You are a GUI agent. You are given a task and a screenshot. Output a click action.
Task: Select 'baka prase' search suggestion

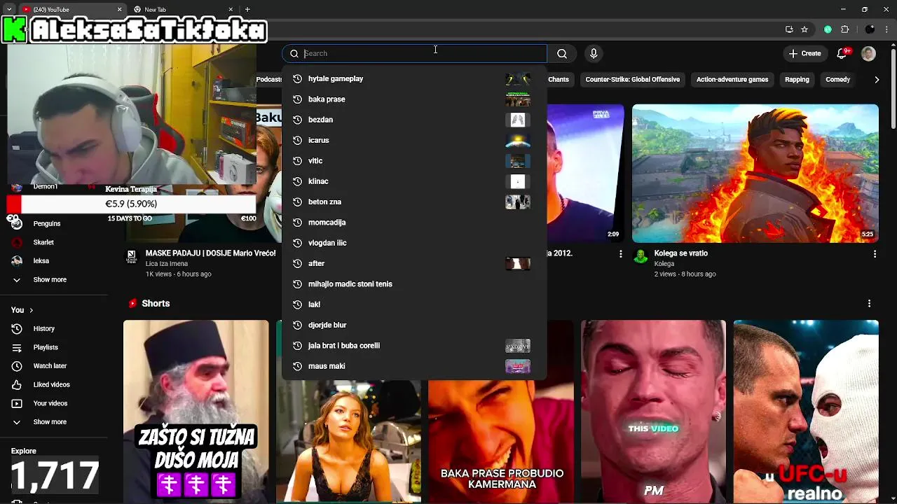tap(413, 99)
